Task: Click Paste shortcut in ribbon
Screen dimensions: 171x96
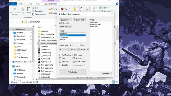Action: click(39, 14)
